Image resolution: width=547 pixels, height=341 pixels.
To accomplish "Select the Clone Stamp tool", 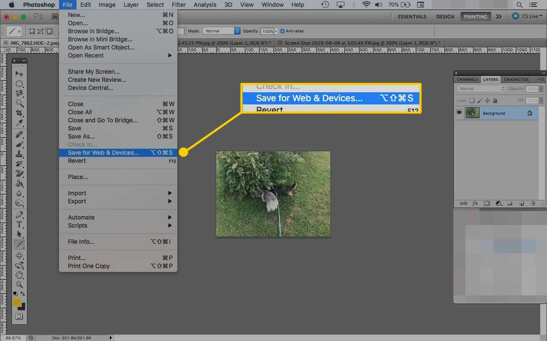I will (19, 154).
